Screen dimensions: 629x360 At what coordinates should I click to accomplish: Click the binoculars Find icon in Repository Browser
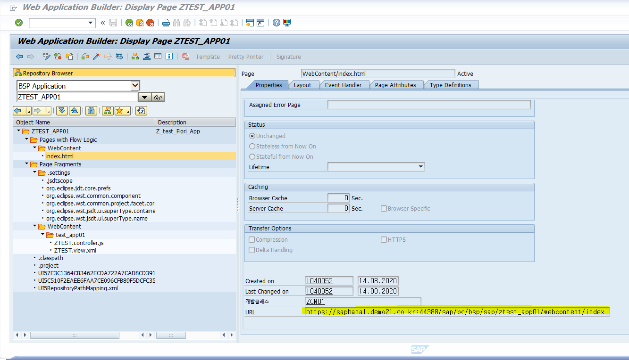click(x=91, y=111)
